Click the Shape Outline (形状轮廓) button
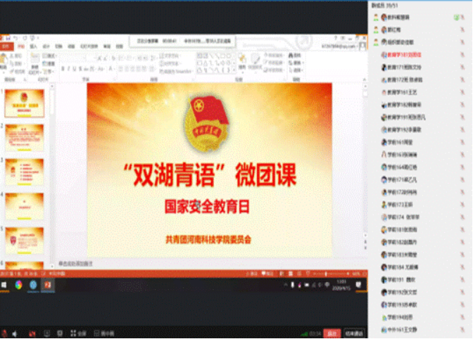 point(274,63)
